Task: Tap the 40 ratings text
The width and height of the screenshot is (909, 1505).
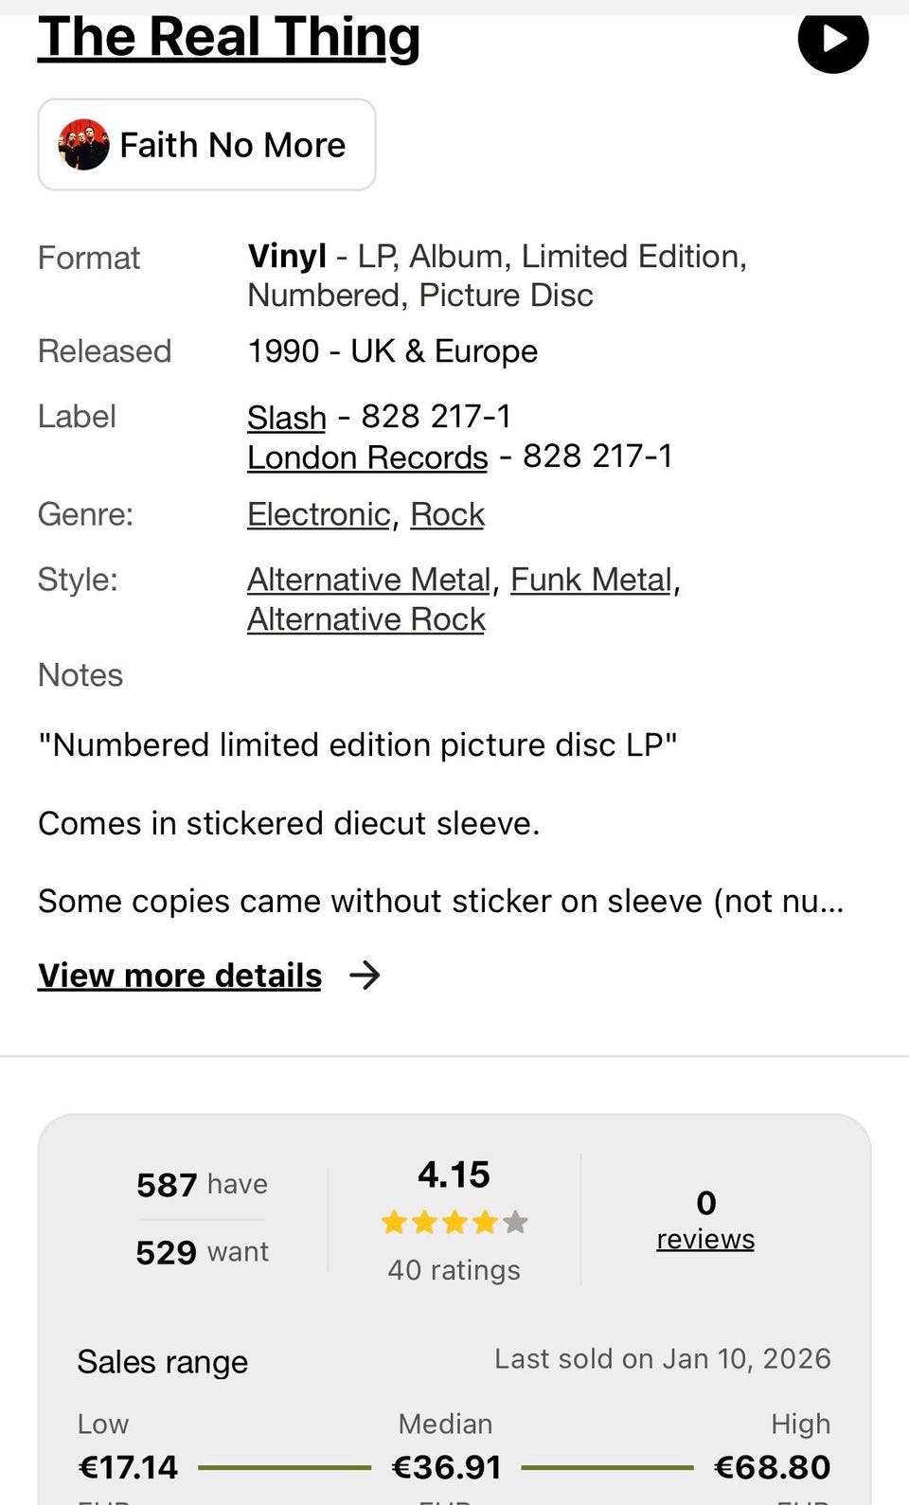Action: pyautogui.click(x=454, y=1270)
